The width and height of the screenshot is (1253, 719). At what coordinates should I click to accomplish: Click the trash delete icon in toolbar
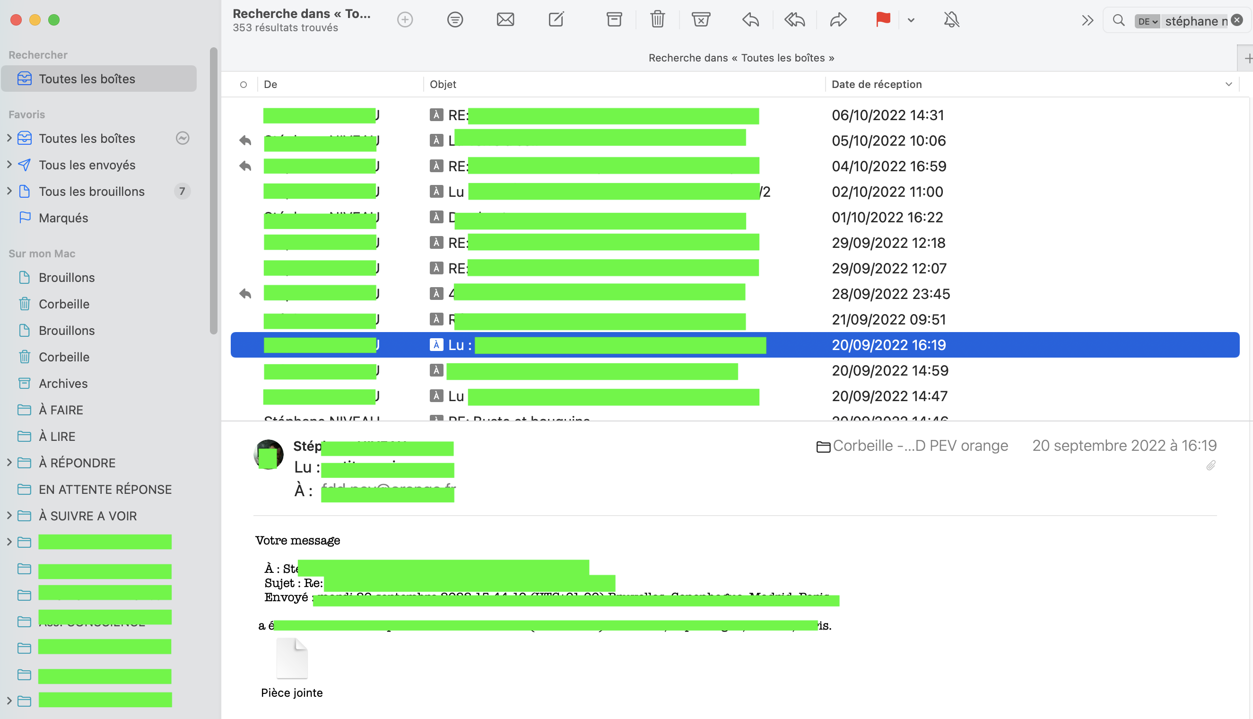click(x=657, y=20)
